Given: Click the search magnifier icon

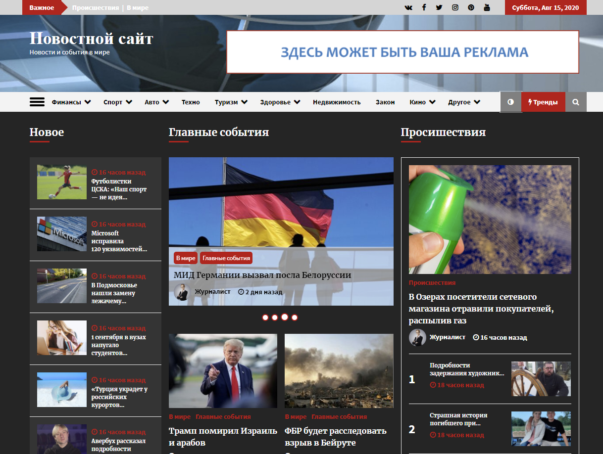Looking at the screenshot, I should coord(576,102).
